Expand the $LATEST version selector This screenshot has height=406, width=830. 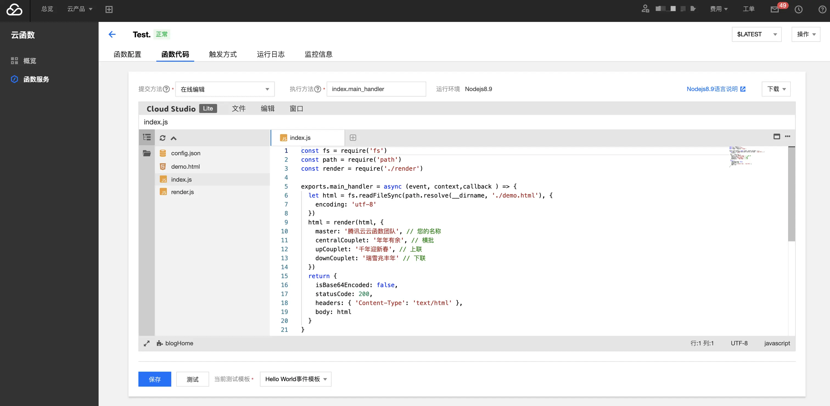pos(756,34)
